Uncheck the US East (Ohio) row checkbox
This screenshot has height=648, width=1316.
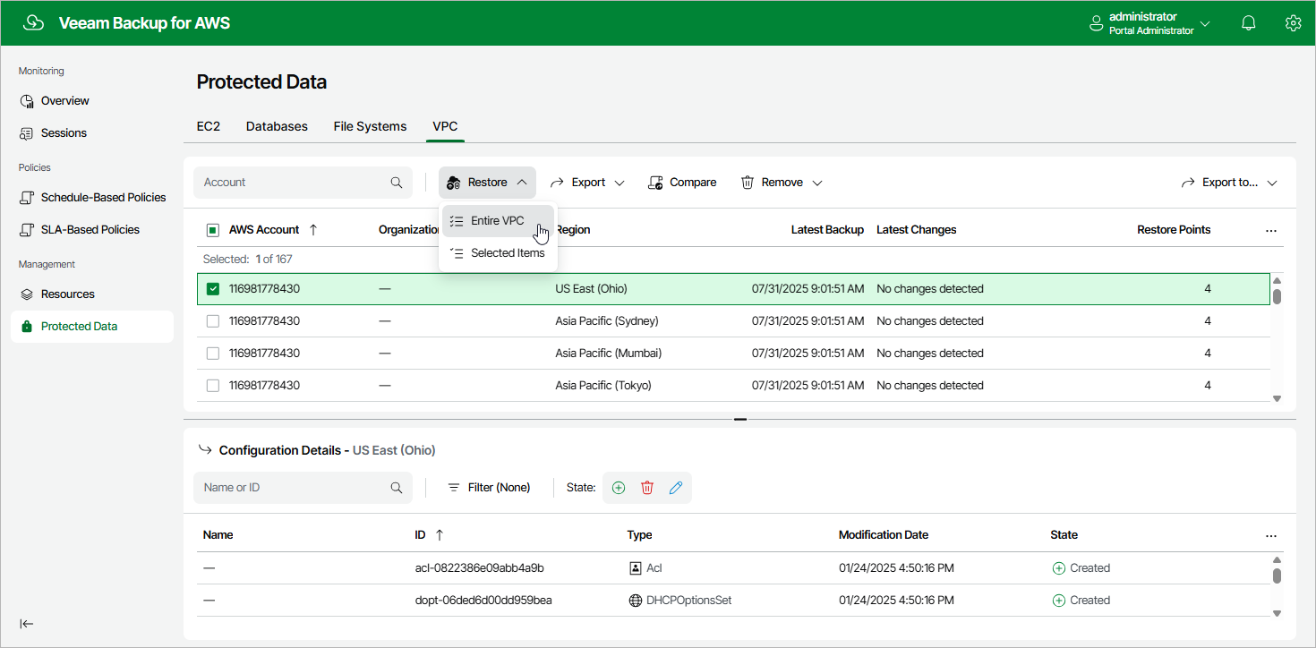pos(213,289)
